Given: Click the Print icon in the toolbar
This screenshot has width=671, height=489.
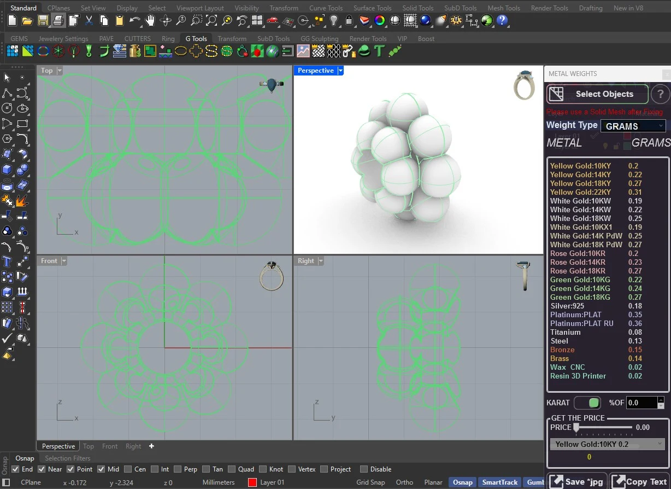Looking at the screenshot, I should (x=58, y=21).
